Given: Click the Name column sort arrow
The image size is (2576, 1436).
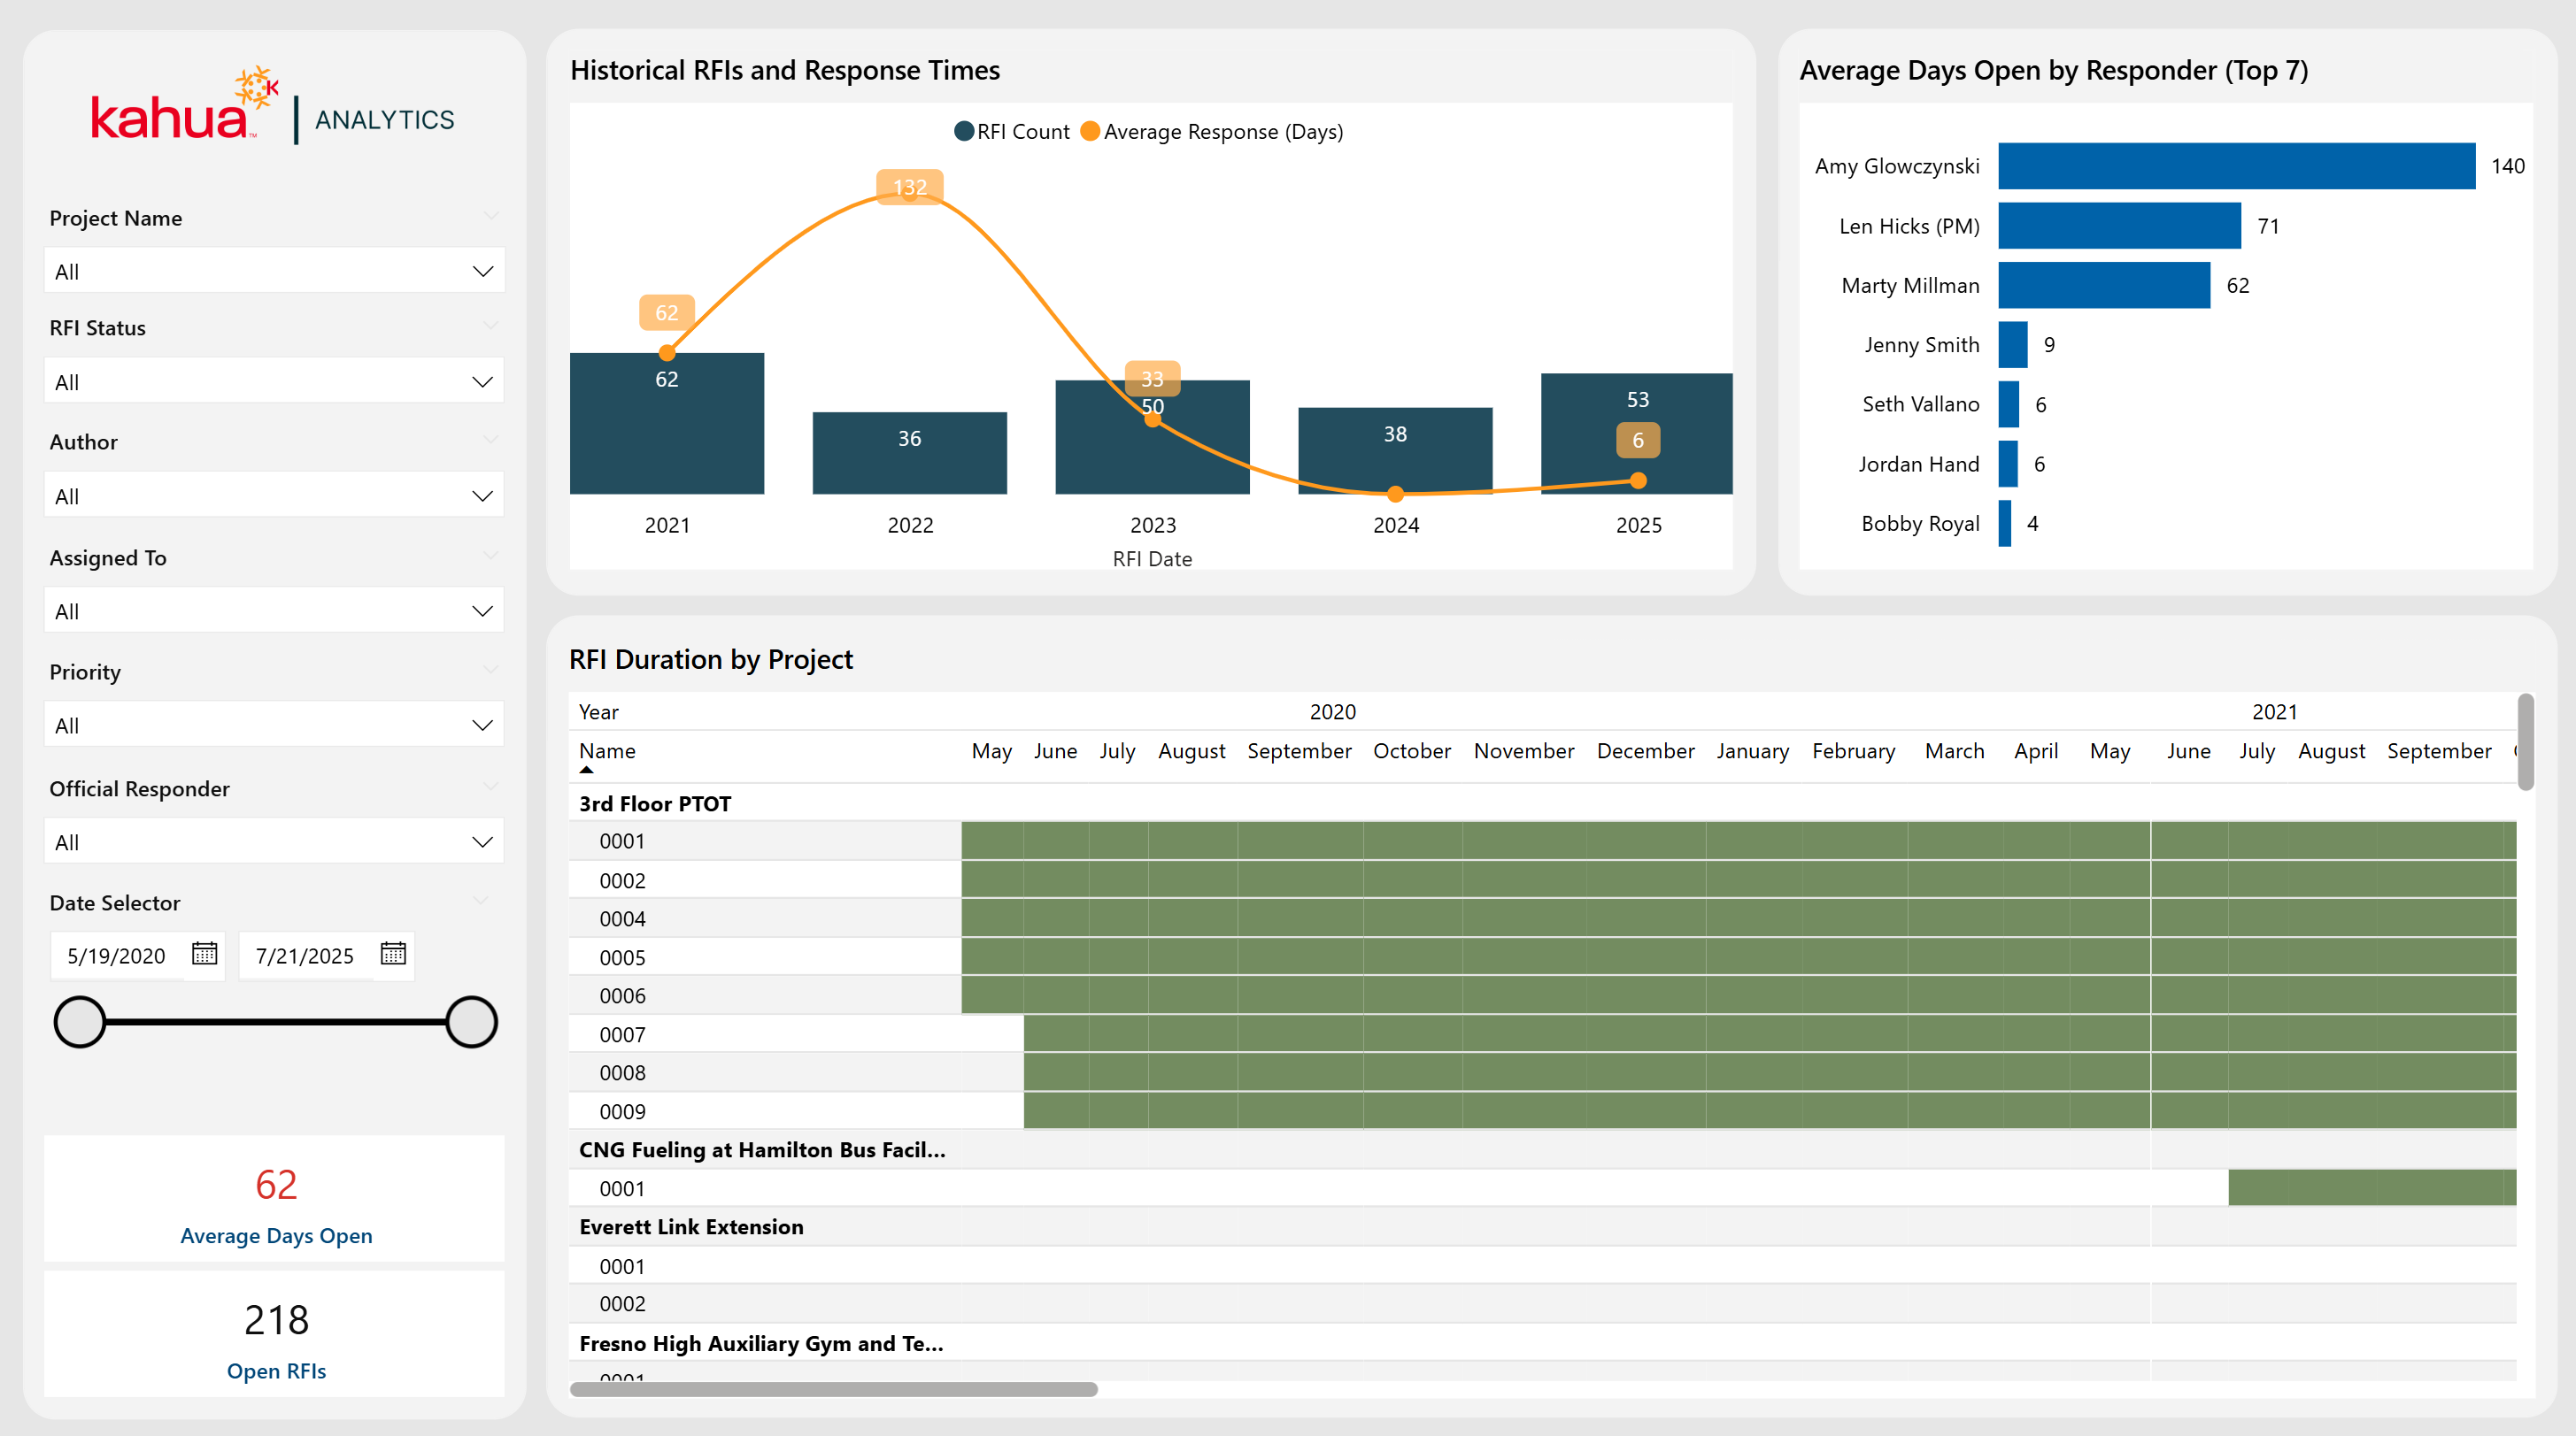Looking at the screenshot, I should click(587, 771).
